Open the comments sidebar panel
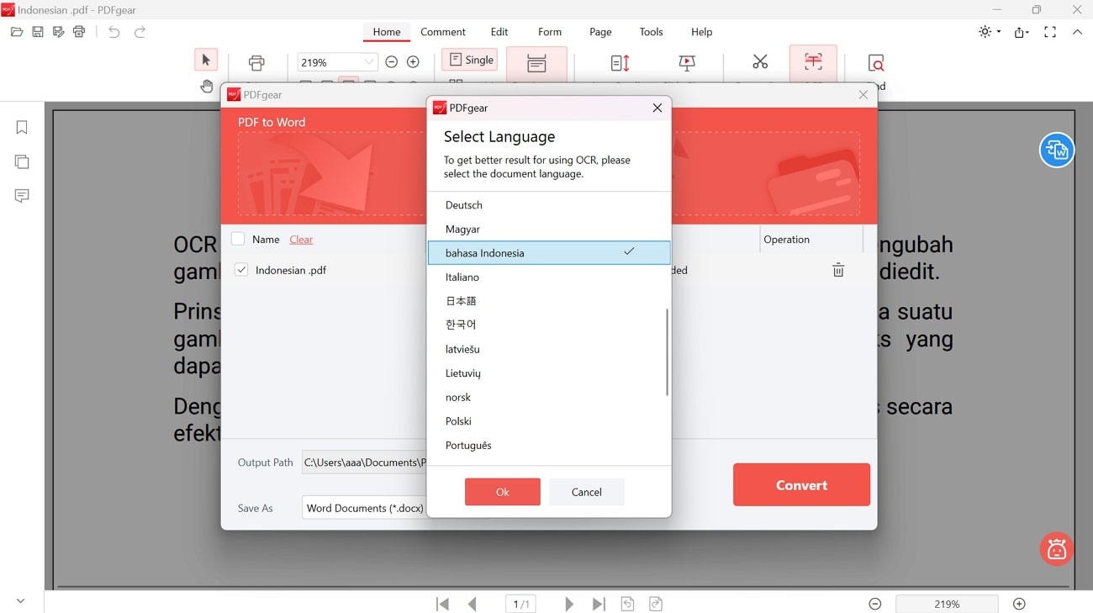1093x613 pixels. (22, 196)
